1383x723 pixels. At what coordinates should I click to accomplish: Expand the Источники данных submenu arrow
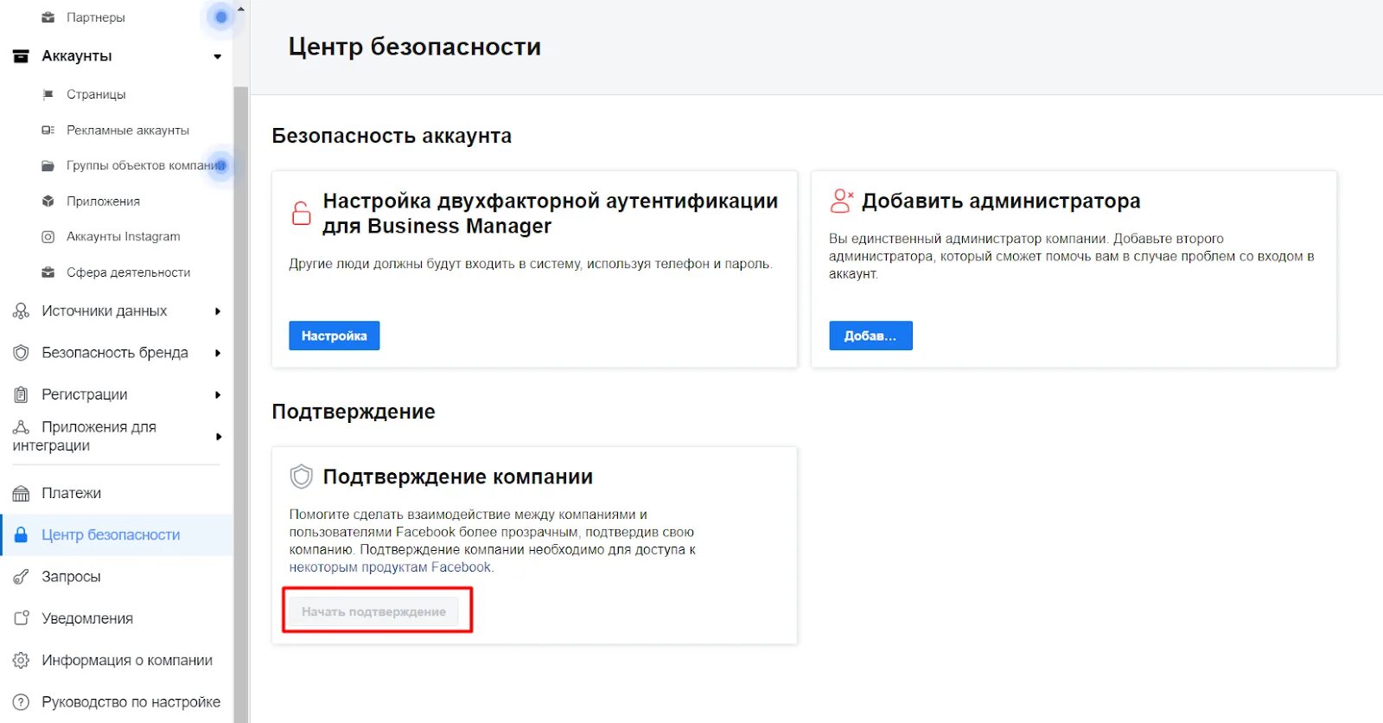click(218, 311)
